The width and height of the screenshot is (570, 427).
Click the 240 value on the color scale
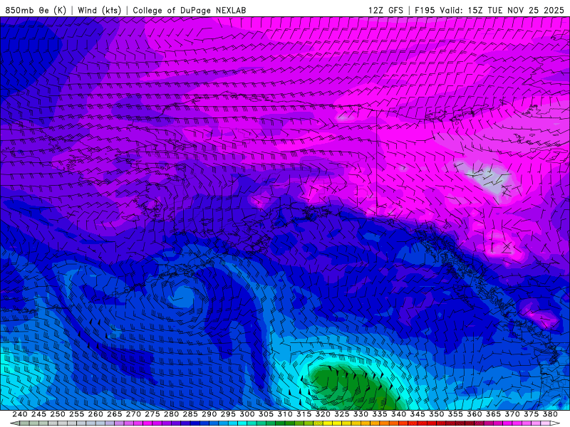tap(20, 414)
